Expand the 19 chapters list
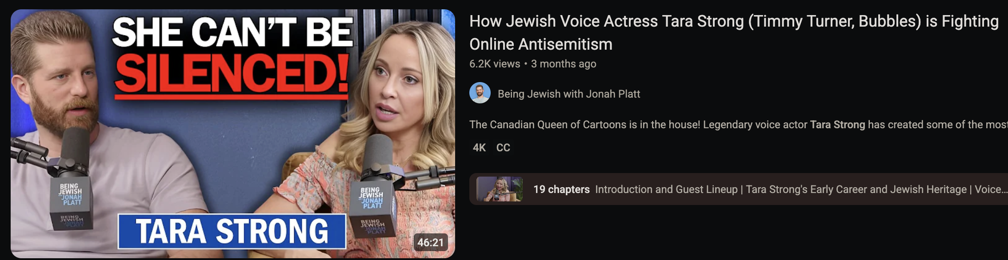 [x=561, y=189]
